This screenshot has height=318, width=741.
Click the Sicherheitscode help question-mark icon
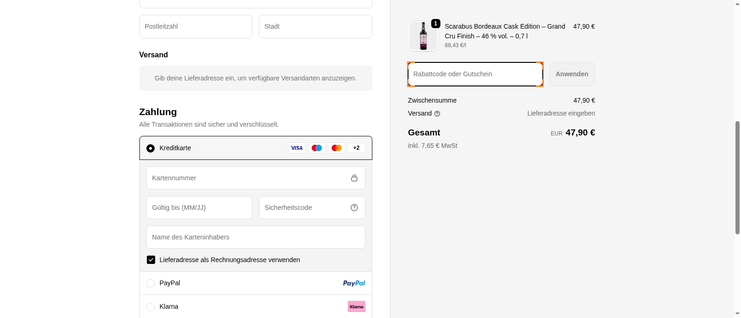pos(354,208)
